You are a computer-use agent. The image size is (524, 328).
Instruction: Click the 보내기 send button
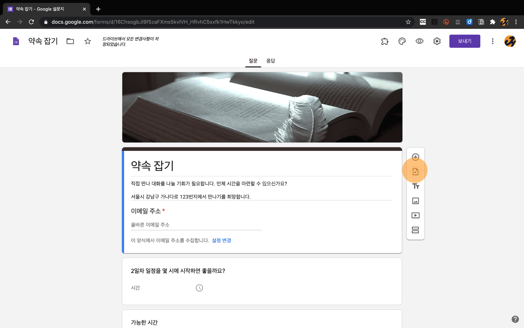pos(465,41)
